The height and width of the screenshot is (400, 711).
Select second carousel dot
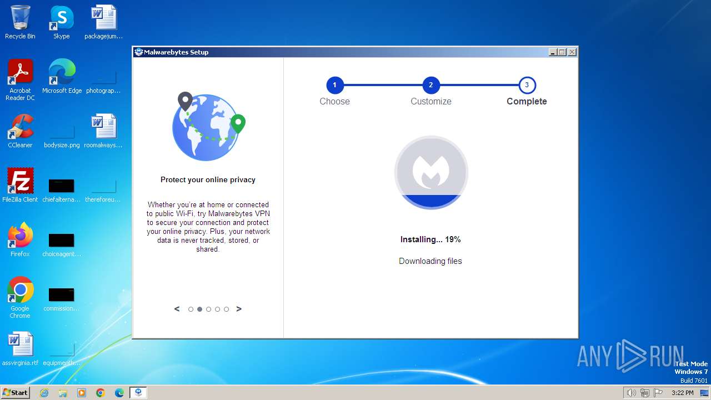coord(200,309)
